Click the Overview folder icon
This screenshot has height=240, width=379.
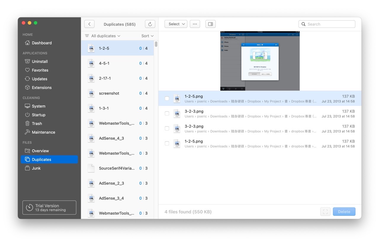click(x=27, y=151)
